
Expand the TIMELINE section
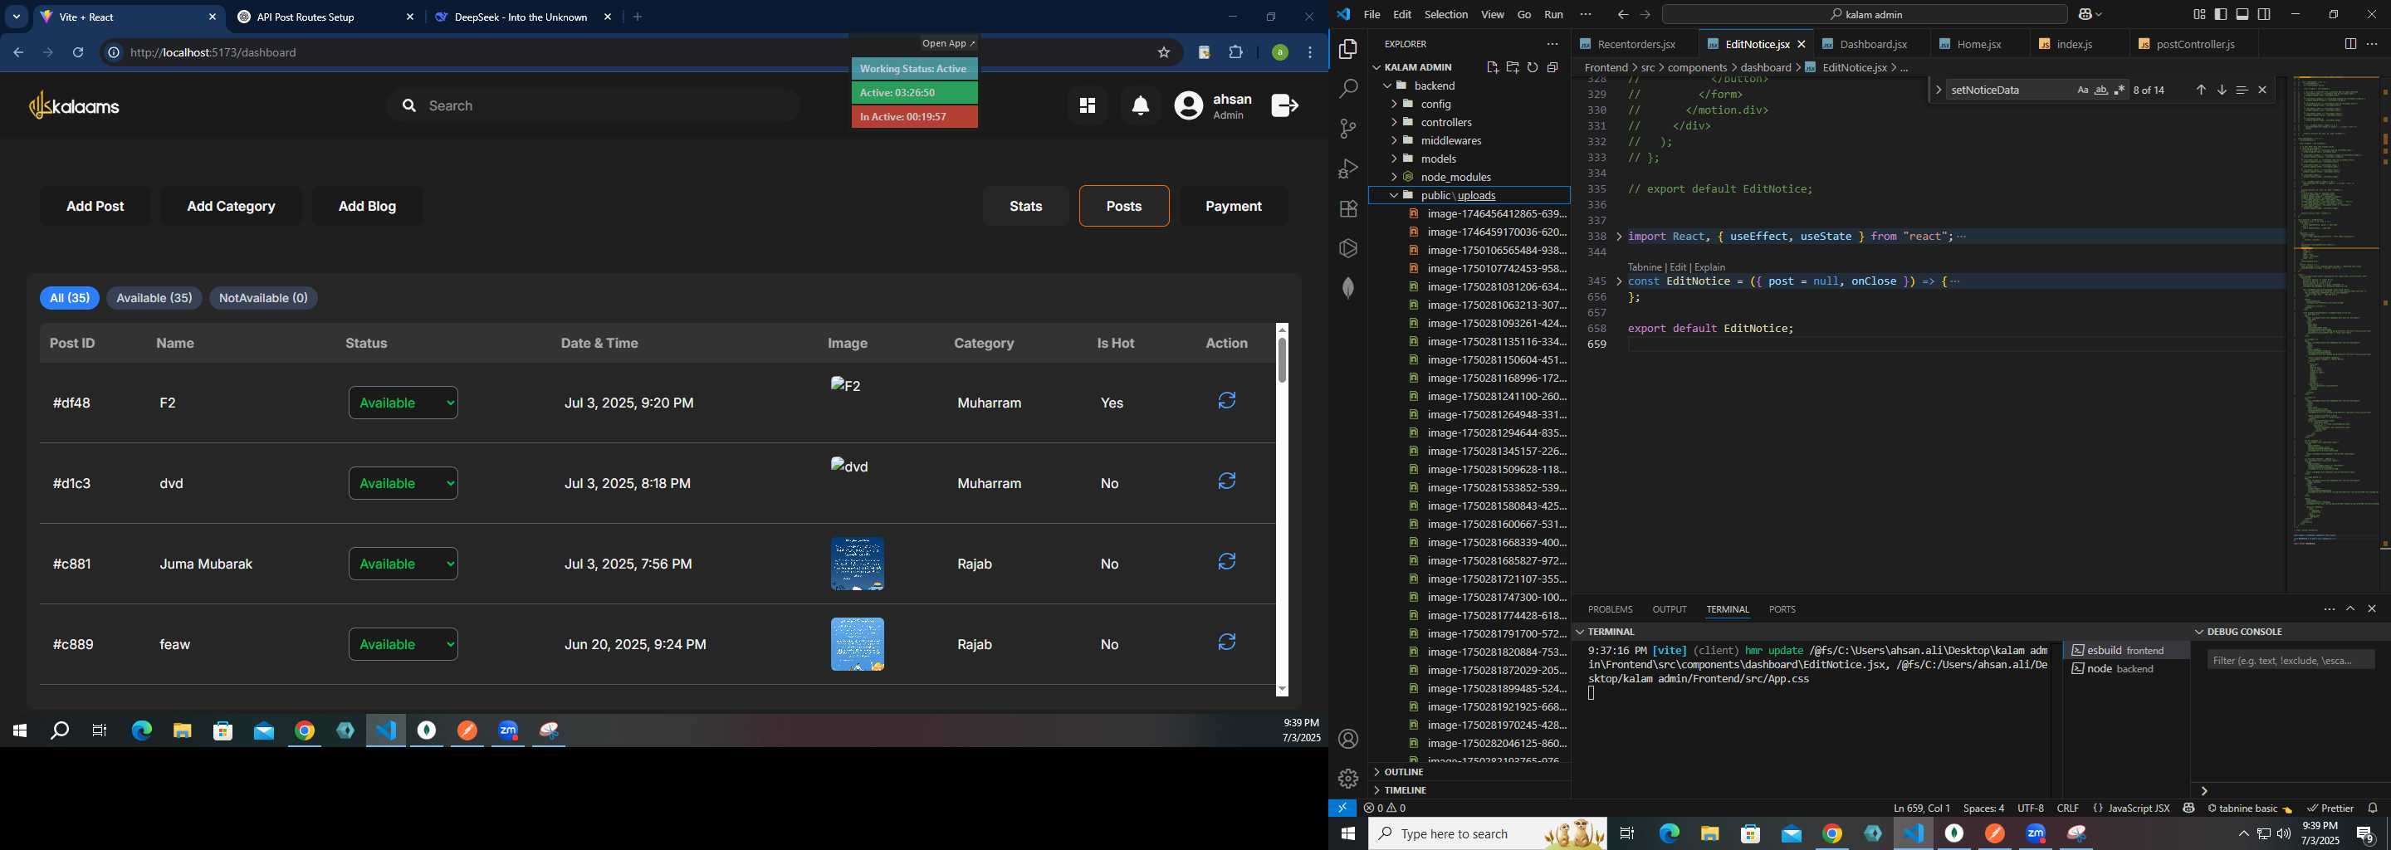pos(1469,789)
